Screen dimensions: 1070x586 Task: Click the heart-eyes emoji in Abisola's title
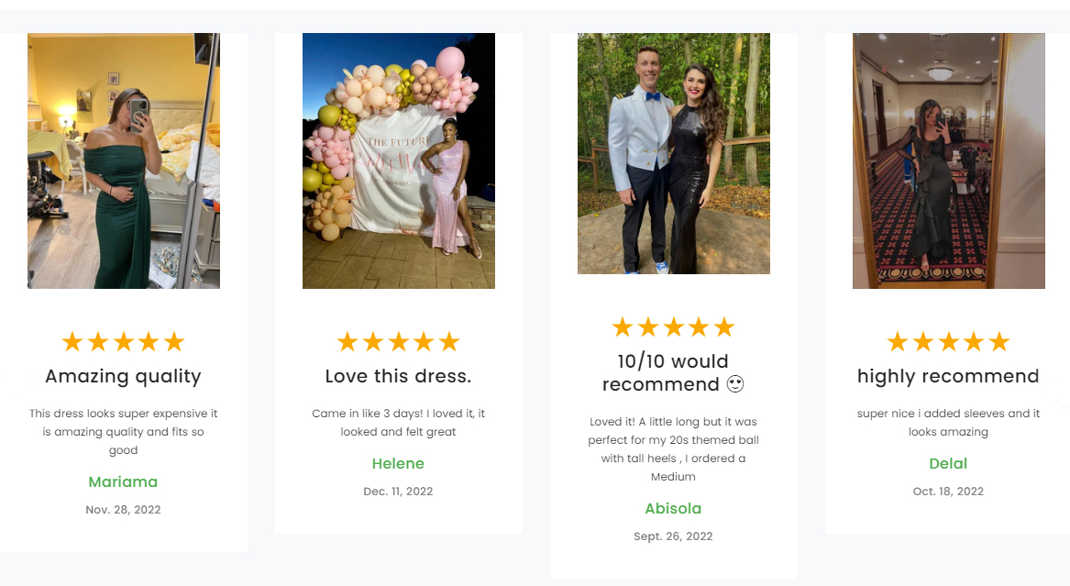click(x=735, y=384)
